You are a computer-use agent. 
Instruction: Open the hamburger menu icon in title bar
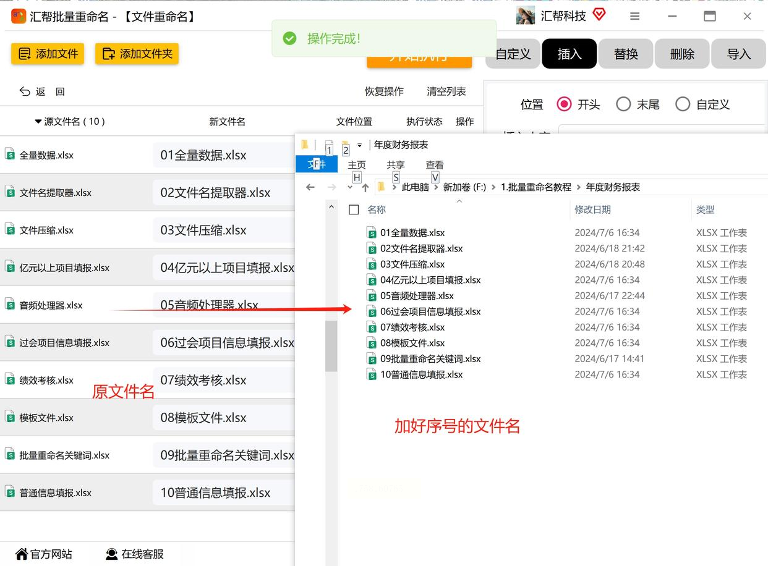click(x=635, y=17)
